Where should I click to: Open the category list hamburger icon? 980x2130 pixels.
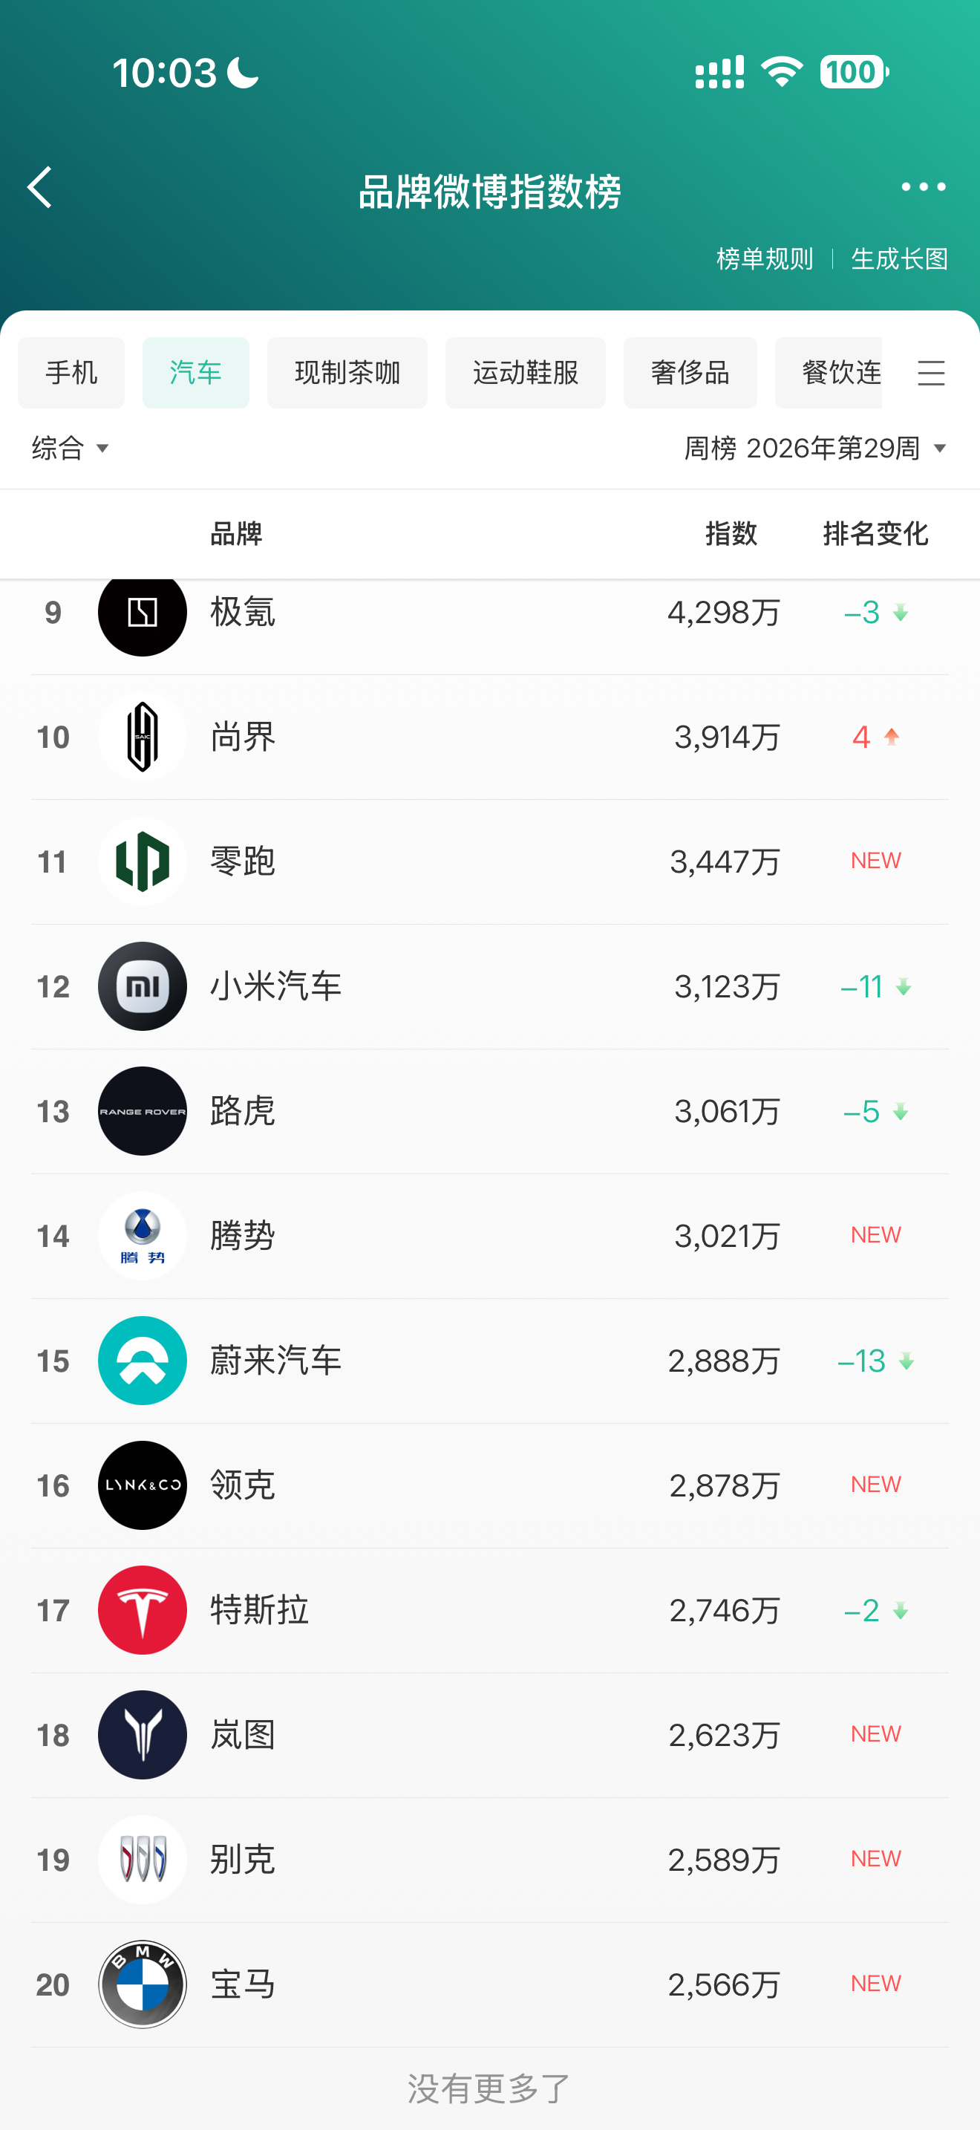pyautogui.click(x=931, y=373)
